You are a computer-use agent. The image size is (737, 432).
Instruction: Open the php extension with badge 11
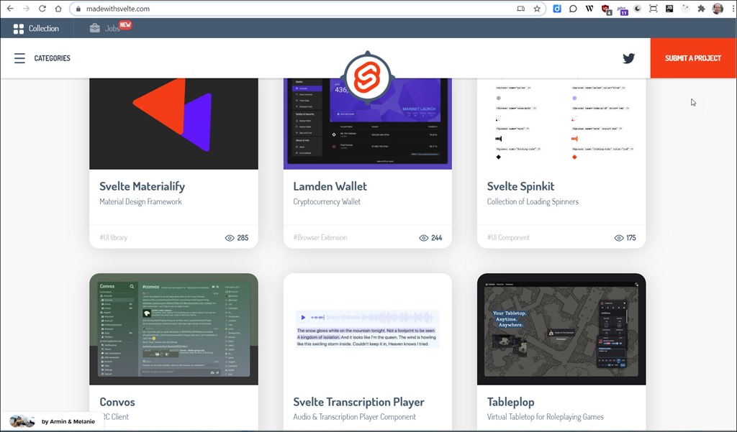coord(622,9)
